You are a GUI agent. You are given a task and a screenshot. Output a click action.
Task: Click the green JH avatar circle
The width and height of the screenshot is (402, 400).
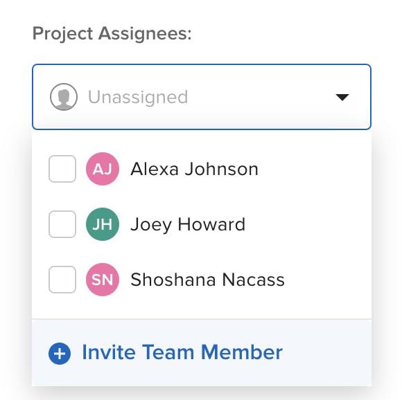103,224
